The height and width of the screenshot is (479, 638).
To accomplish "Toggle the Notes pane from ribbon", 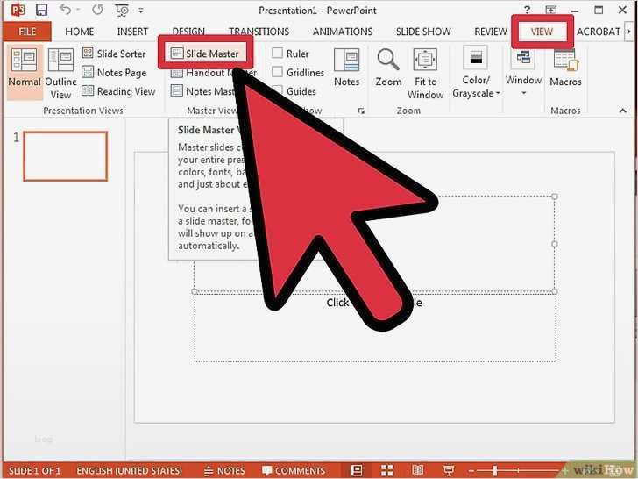I will coord(347,68).
